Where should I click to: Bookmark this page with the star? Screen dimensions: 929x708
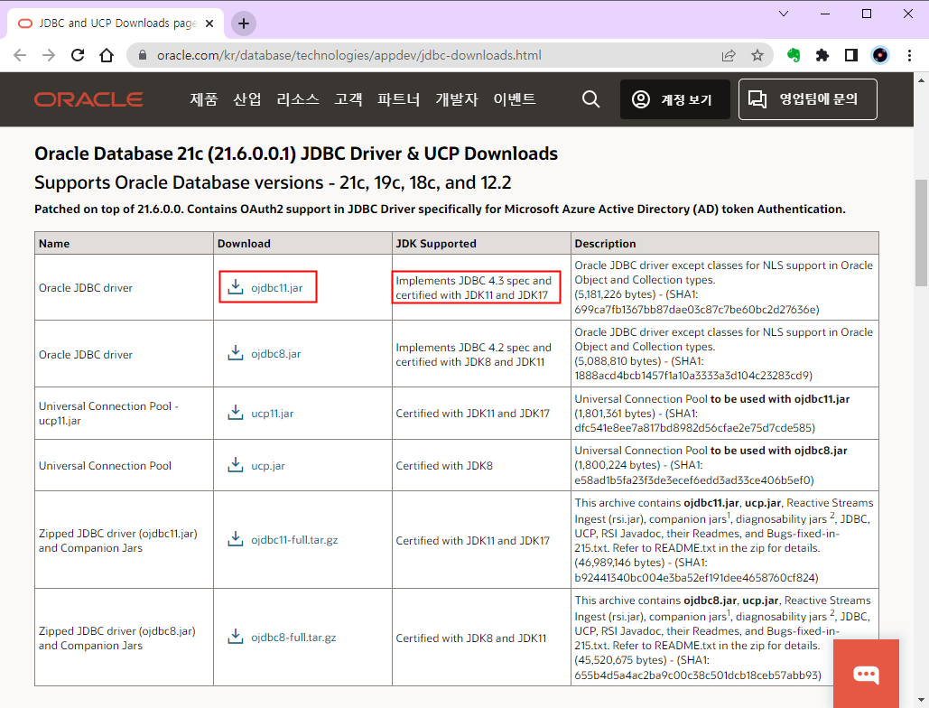pos(757,55)
